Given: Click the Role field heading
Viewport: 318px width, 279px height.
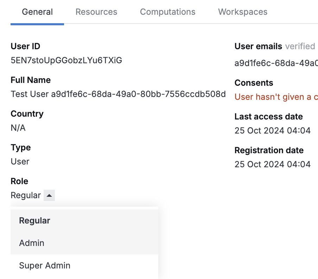Looking at the screenshot, I should (x=19, y=181).
